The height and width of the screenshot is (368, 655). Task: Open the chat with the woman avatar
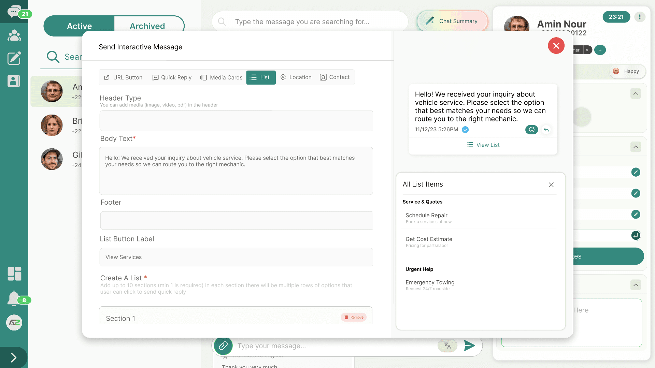(x=52, y=125)
